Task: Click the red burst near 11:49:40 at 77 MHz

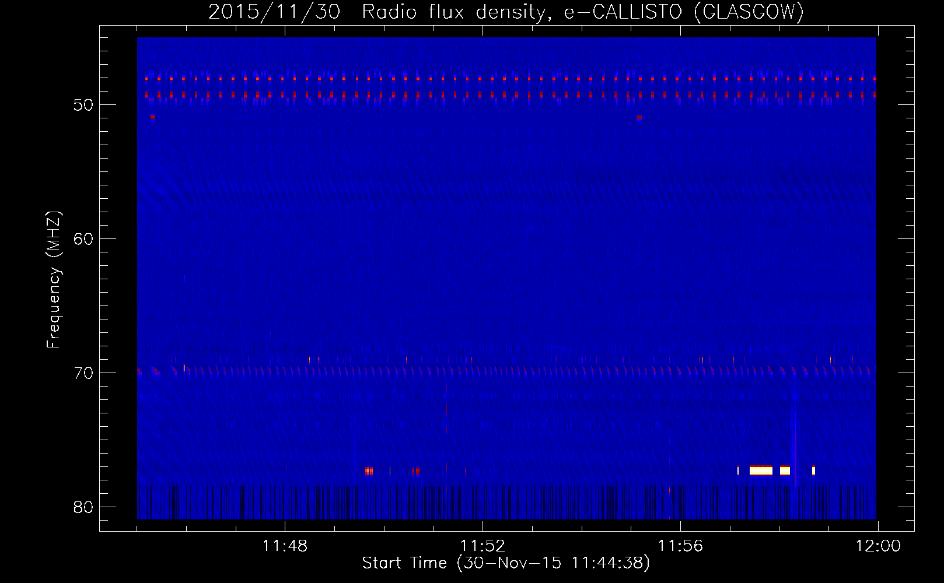Action: (369, 471)
